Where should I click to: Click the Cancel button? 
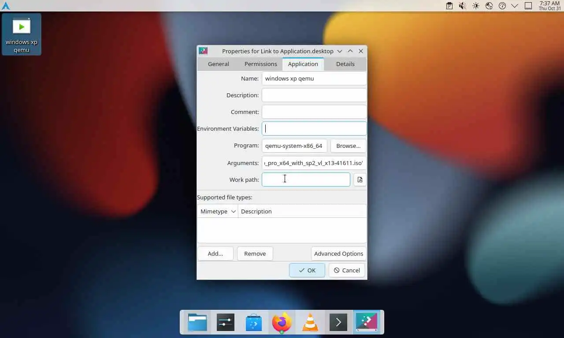click(347, 270)
